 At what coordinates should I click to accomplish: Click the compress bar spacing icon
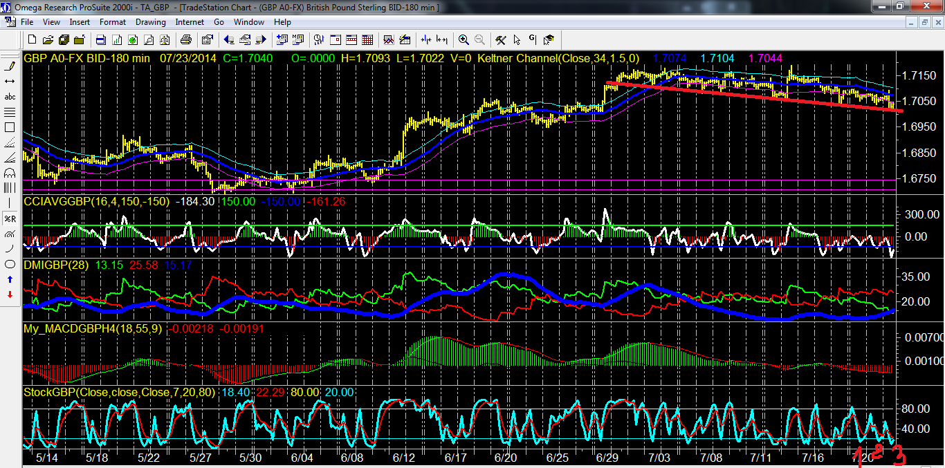[426, 39]
